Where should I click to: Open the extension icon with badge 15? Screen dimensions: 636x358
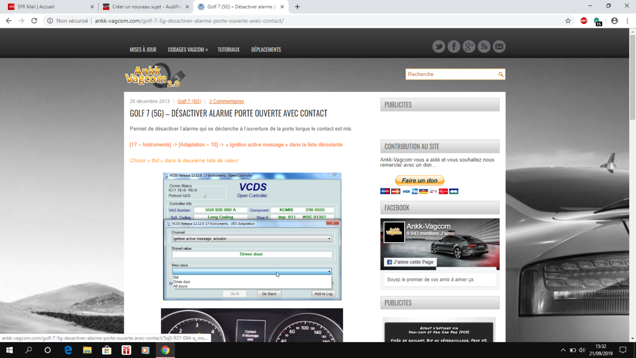[x=598, y=21]
